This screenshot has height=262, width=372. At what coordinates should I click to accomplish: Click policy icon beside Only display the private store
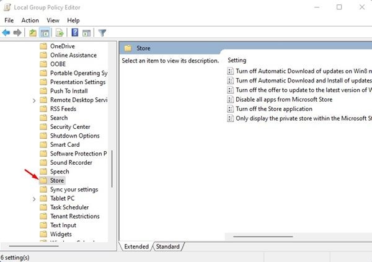click(x=231, y=118)
